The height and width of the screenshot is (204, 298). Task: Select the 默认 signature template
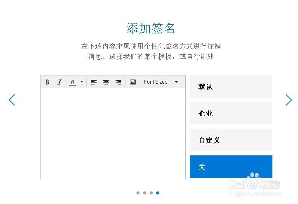click(x=231, y=87)
